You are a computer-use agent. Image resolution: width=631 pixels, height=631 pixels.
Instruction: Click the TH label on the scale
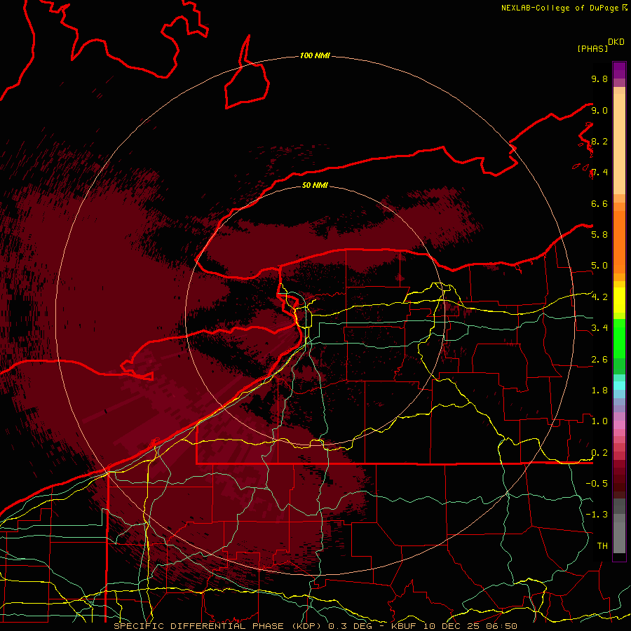(602, 545)
